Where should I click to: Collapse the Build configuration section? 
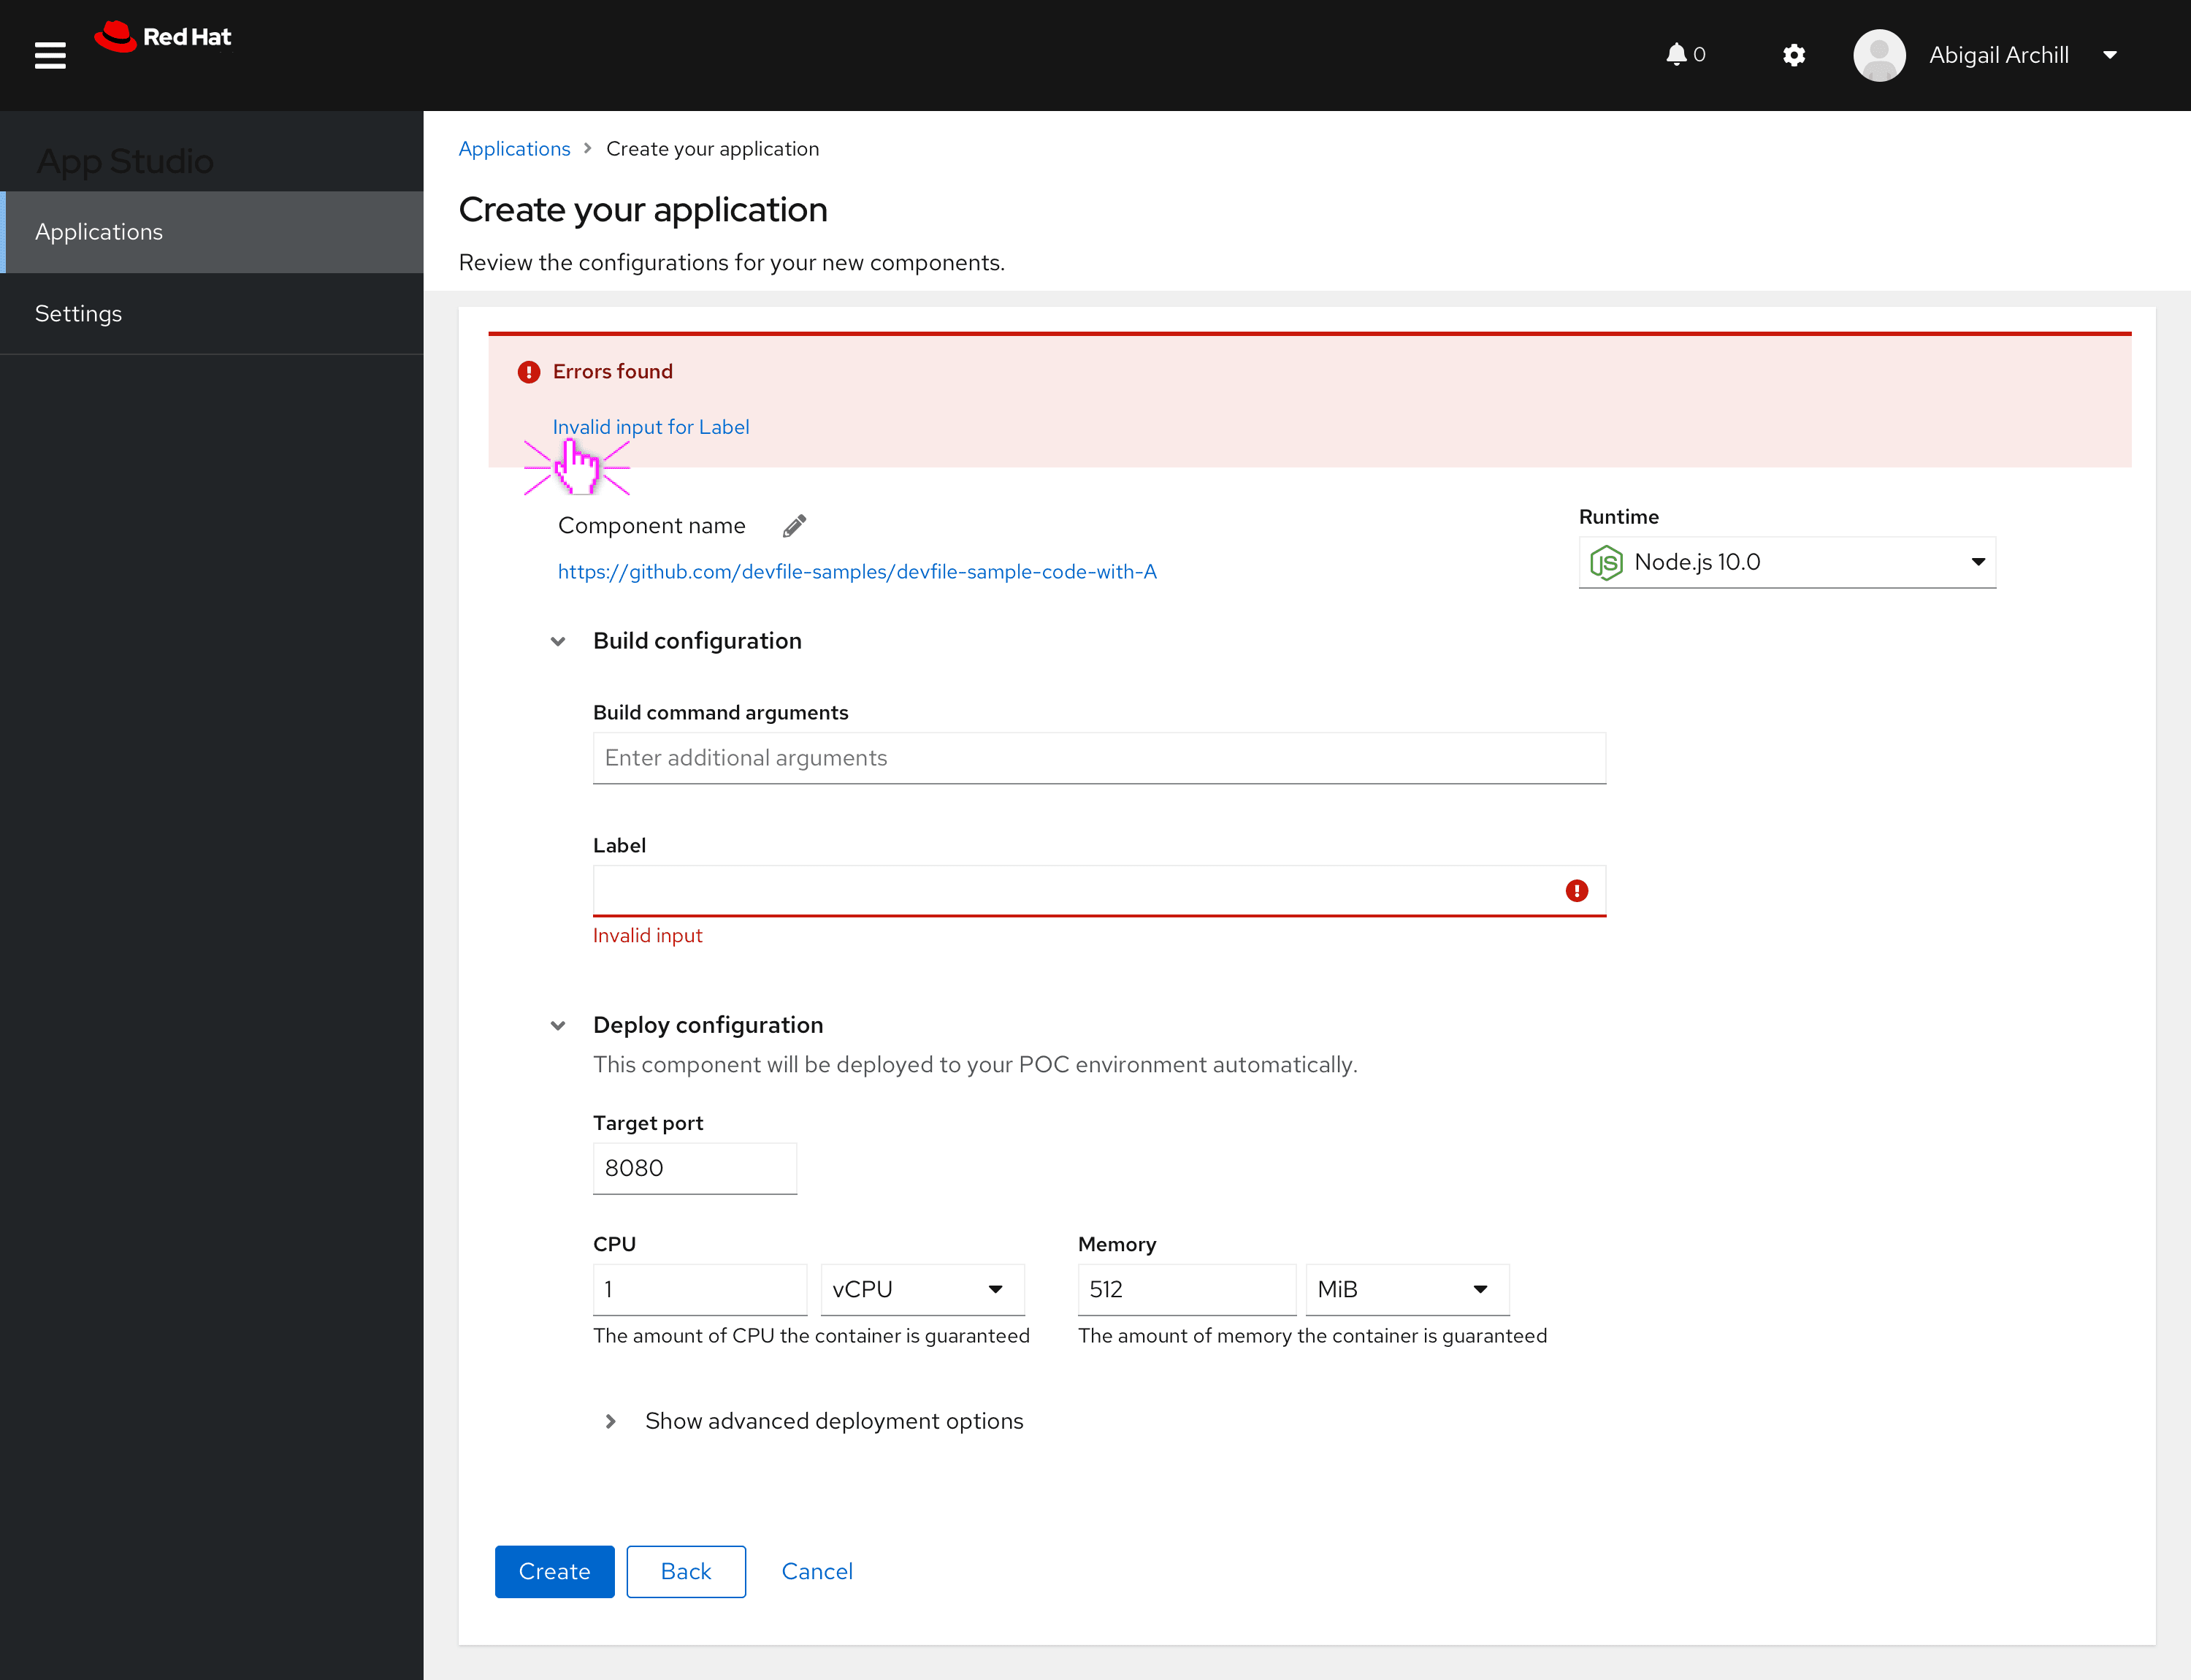(x=557, y=641)
